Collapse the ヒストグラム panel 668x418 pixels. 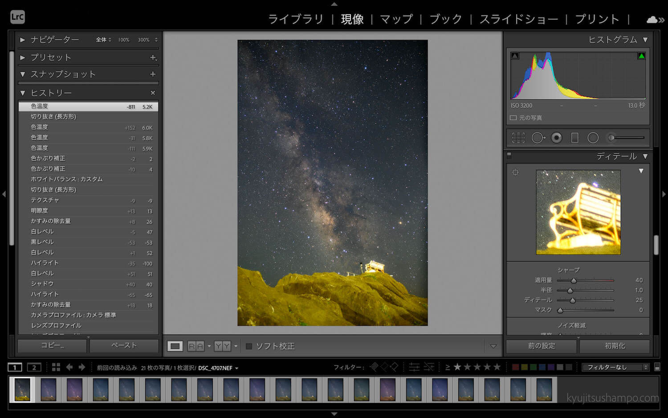point(645,40)
